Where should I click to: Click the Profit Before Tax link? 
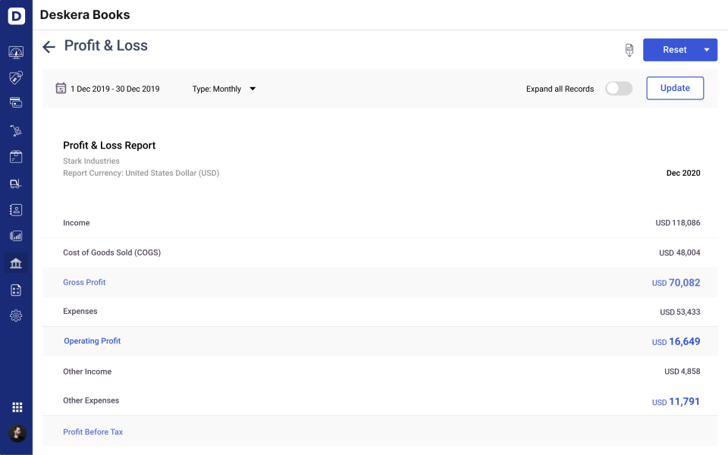(x=93, y=431)
